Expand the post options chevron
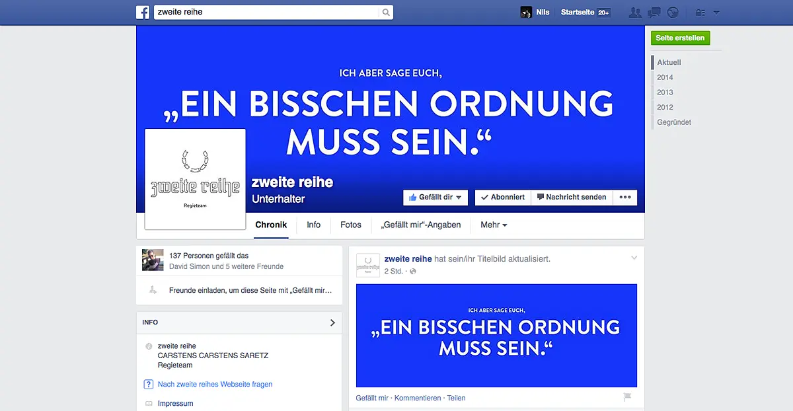Viewport: 793px width, 411px height. click(x=634, y=258)
